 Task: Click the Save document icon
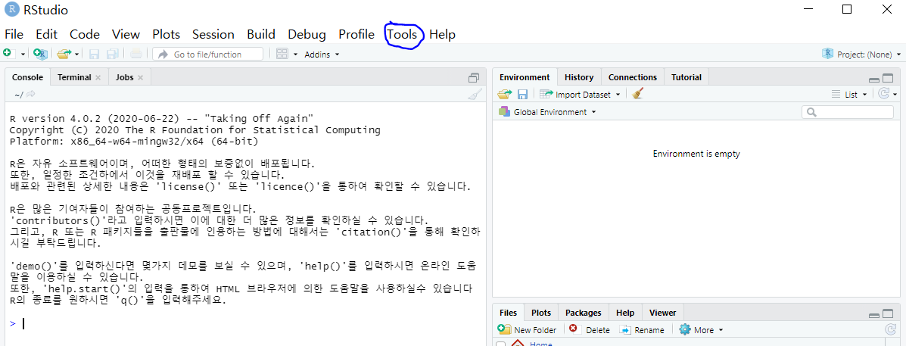pyautogui.click(x=94, y=54)
